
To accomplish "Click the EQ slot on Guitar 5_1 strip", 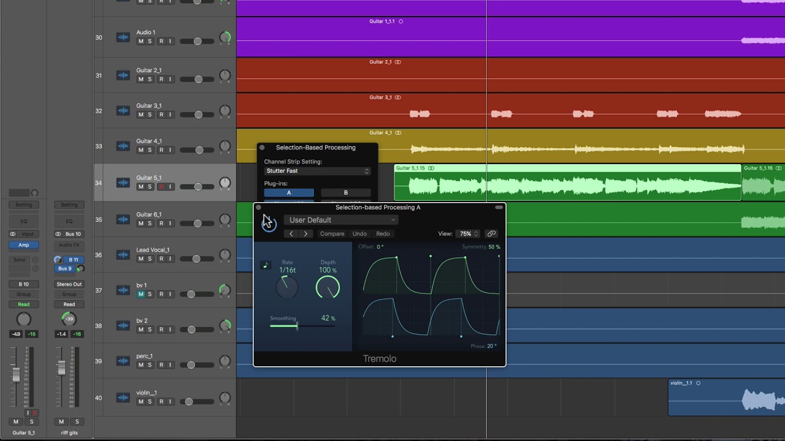I will [23, 221].
